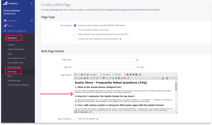
Task: Select the WYSIWYG editor content radio option
Action: pos(75,25)
